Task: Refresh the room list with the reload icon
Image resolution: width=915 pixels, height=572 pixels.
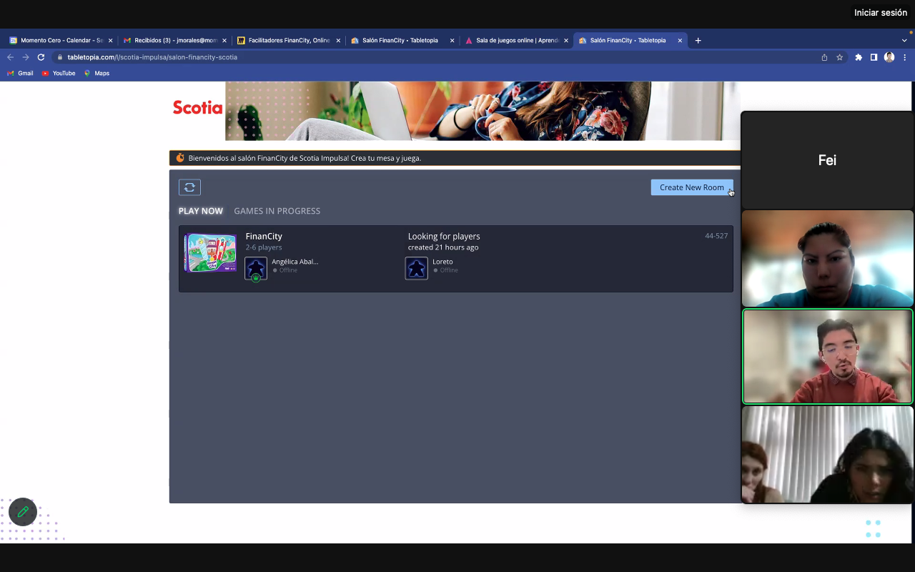Action: (189, 187)
